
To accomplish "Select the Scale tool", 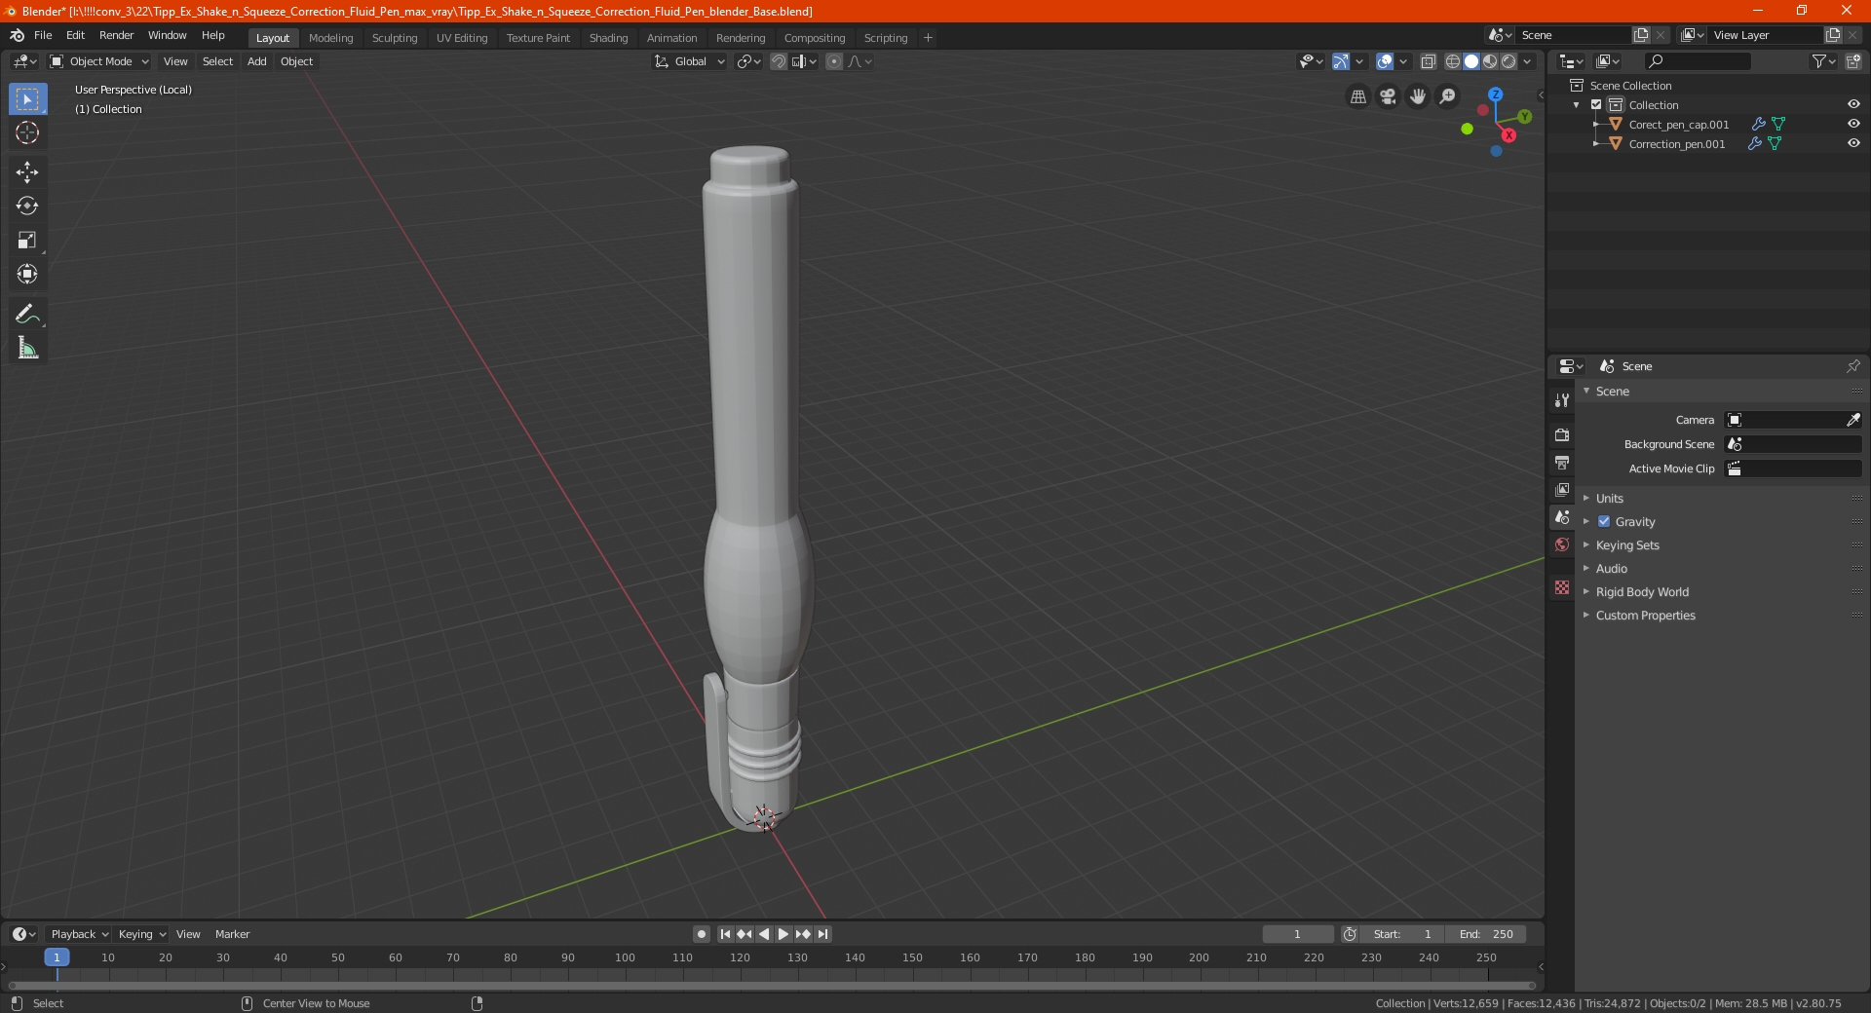I will tap(27, 240).
